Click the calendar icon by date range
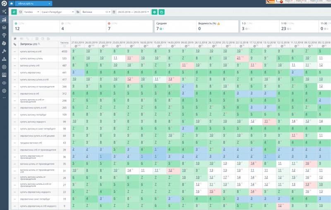Viewport: 331px width, 210px height. [114, 12]
